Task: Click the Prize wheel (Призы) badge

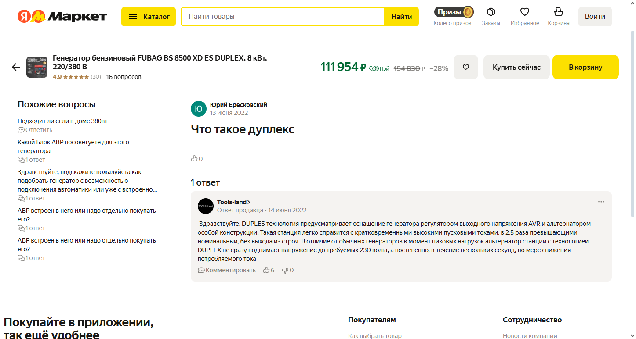Action: tap(453, 12)
